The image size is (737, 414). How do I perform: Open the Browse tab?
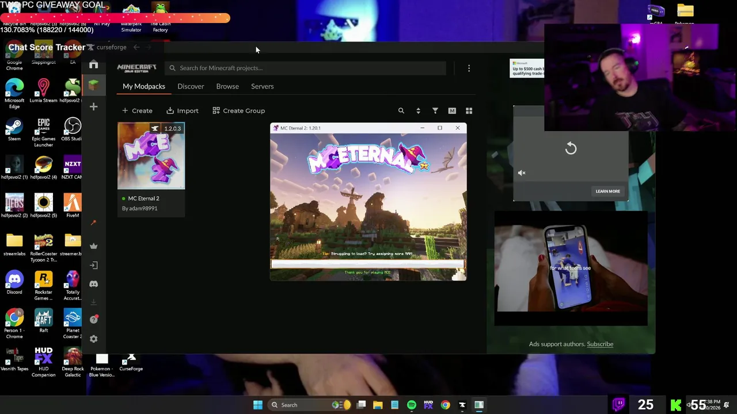coord(227,86)
